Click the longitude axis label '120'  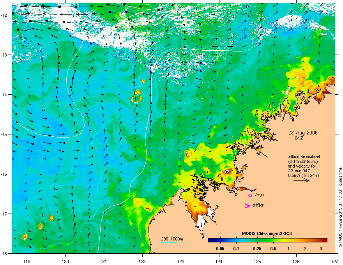(x=65, y=261)
